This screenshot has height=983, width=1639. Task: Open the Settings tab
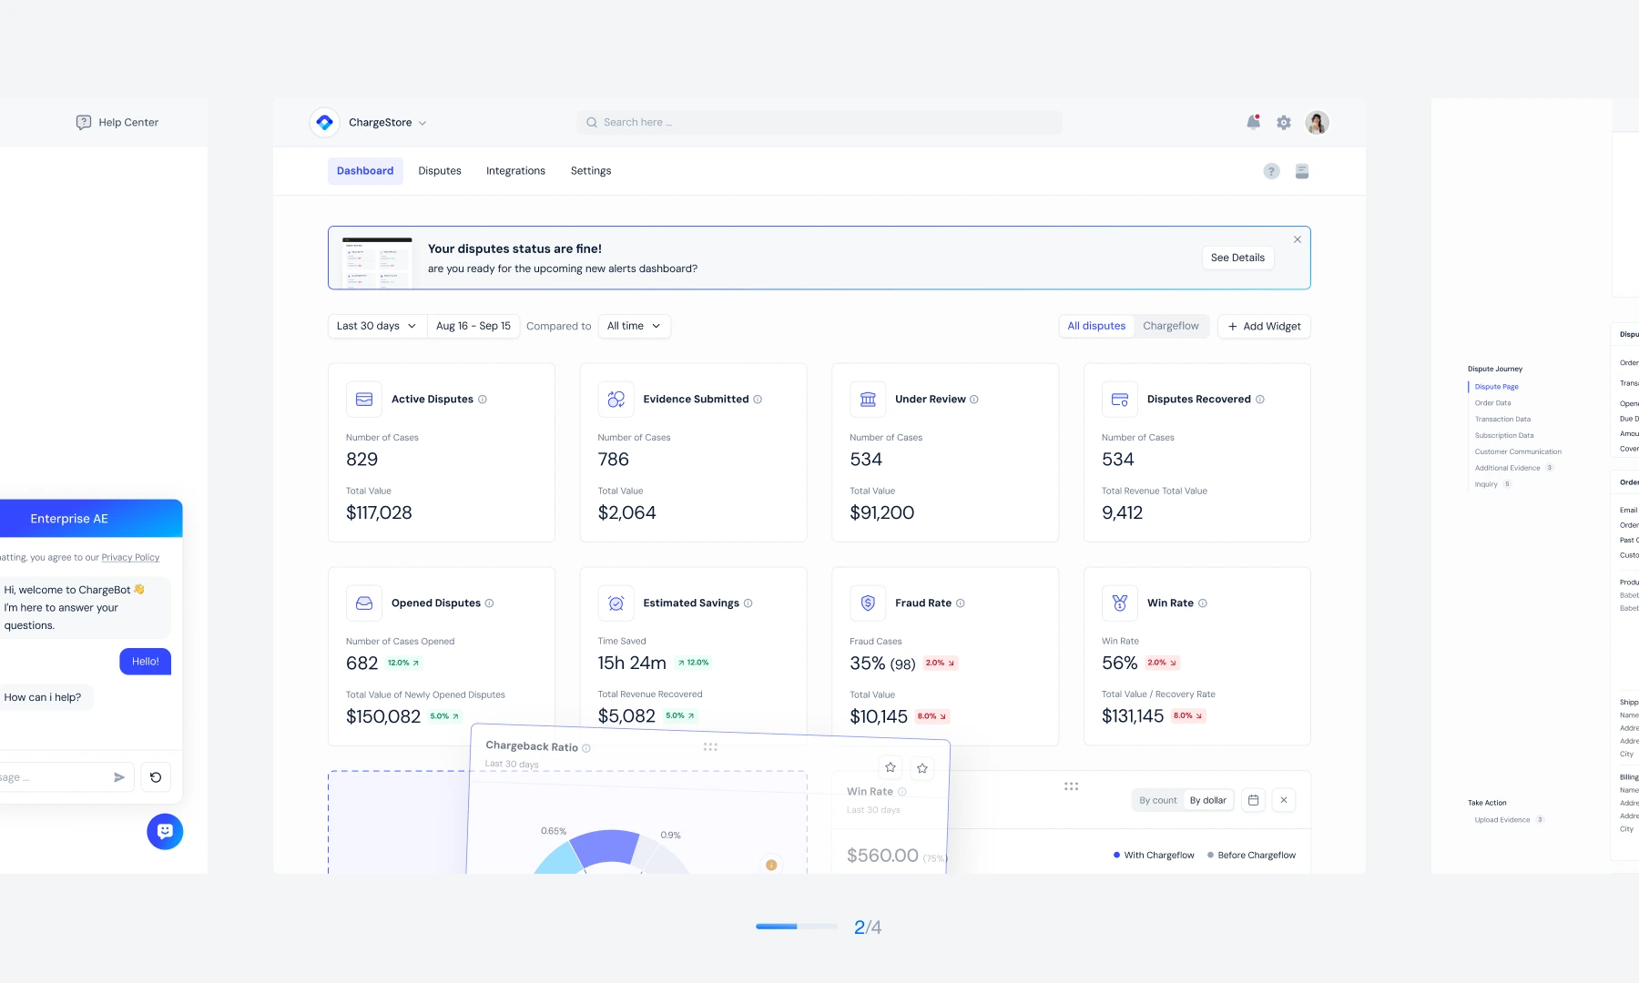pos(591,171)
